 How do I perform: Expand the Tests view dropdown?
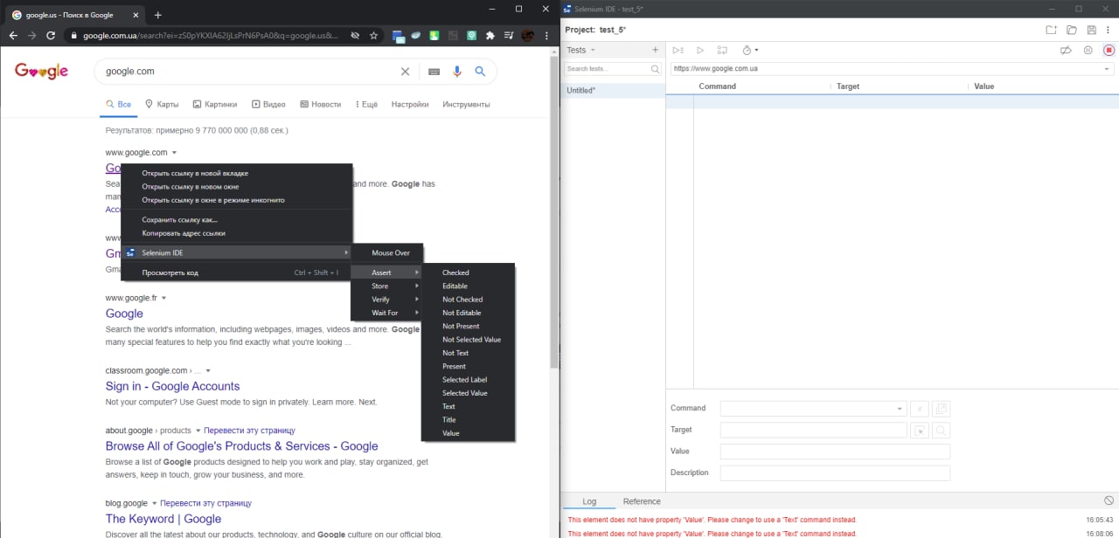tap(580, 50)
